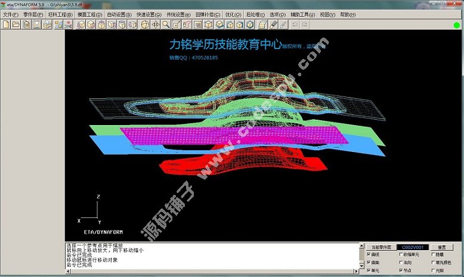464x277 pixels.
Task: Select the magnifier zoom tool
Action: [166, 24]
